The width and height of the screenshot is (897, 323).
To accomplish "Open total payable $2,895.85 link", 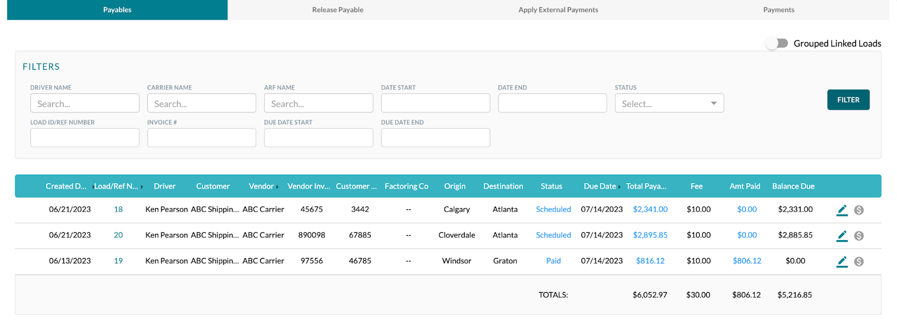I will click(650, 235).
